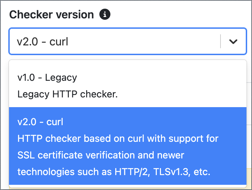This screenshot has height=190, width=252.
Task: Click empty space right of the v1.0 option
Action: pos(161,78)
